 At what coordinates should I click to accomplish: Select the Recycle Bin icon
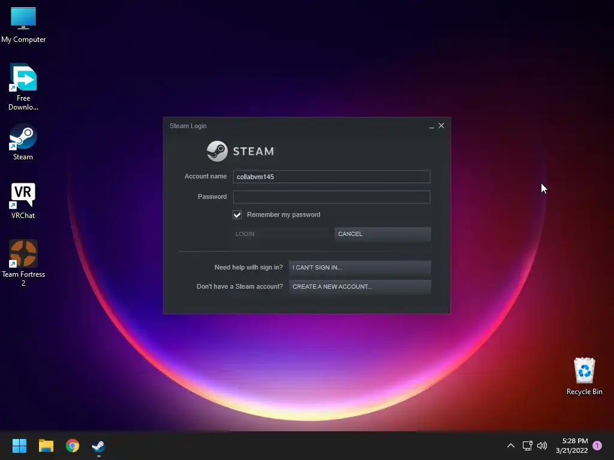point(584,376)
